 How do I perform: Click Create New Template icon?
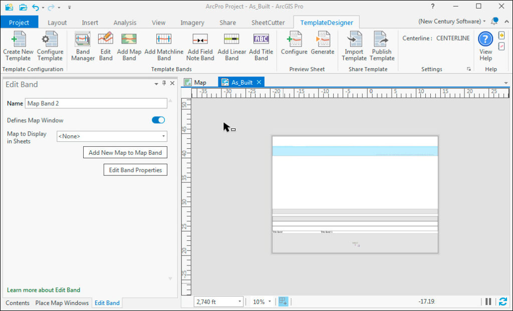pos(18,40)
